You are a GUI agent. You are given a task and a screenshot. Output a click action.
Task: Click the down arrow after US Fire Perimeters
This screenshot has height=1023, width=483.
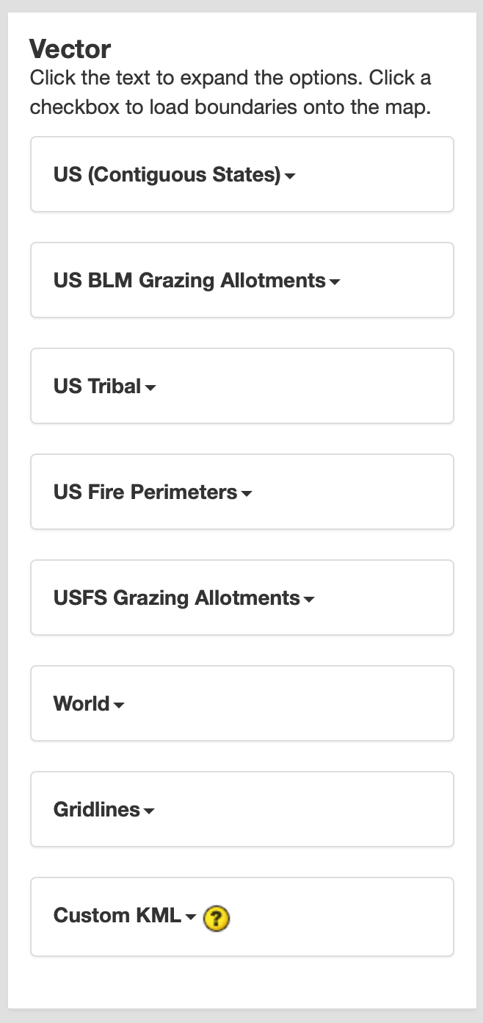pos(247,494)
